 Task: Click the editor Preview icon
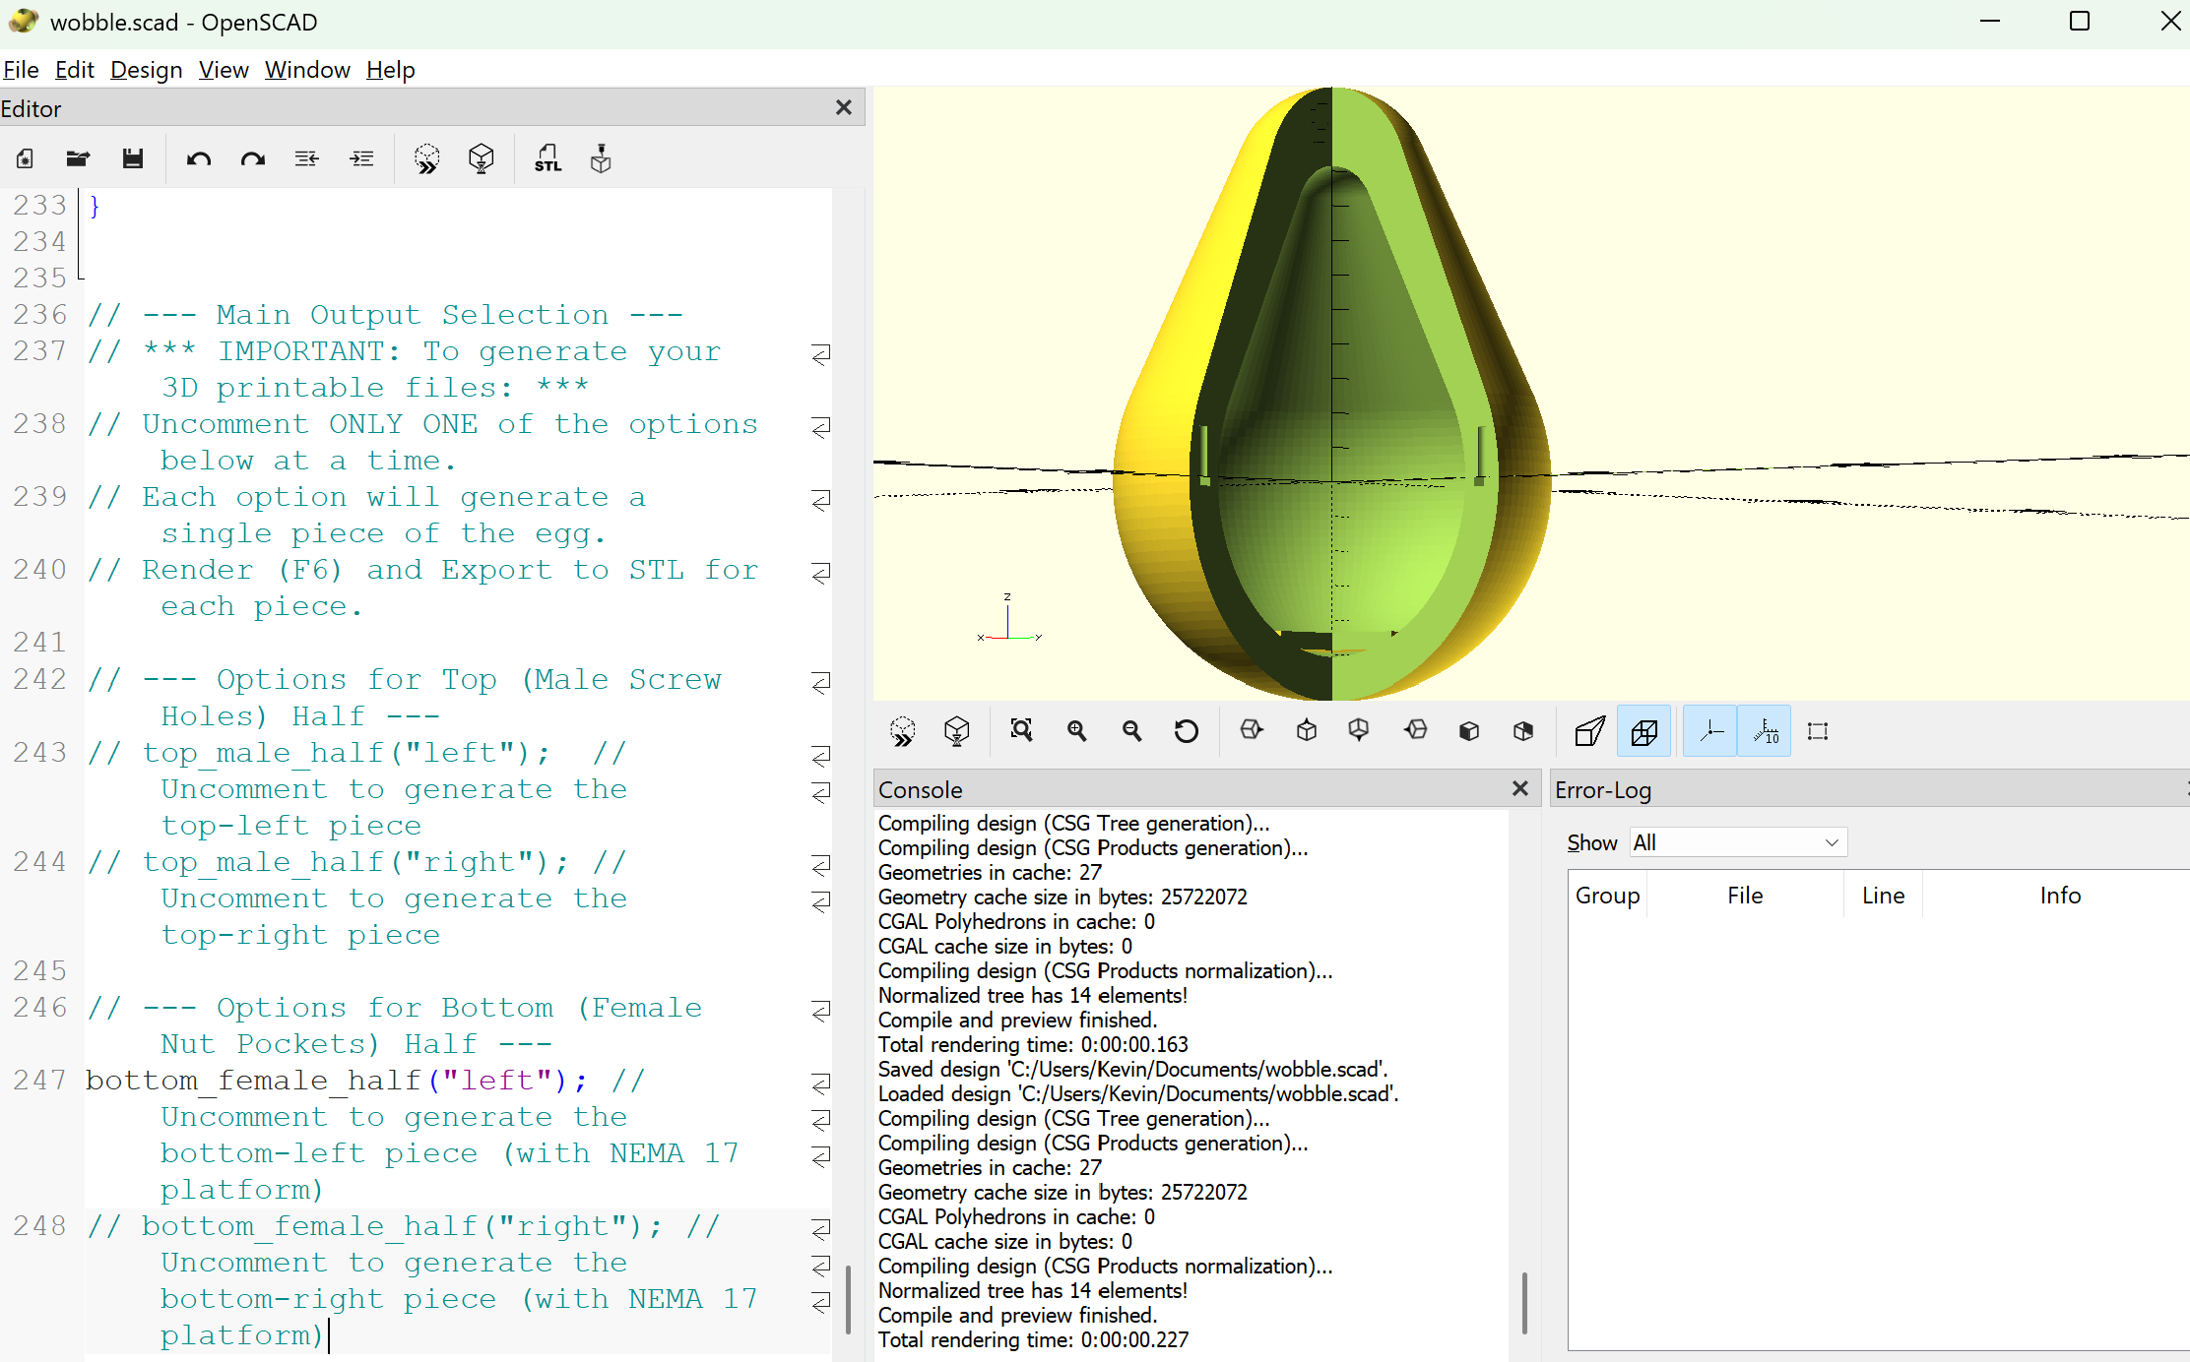pos(426,158)
